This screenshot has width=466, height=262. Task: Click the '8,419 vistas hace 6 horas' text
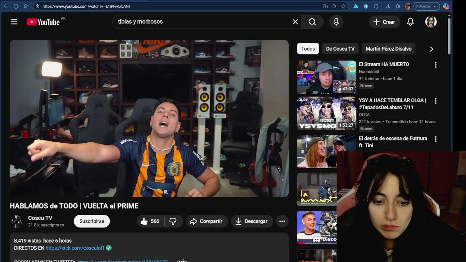(43, 241)
